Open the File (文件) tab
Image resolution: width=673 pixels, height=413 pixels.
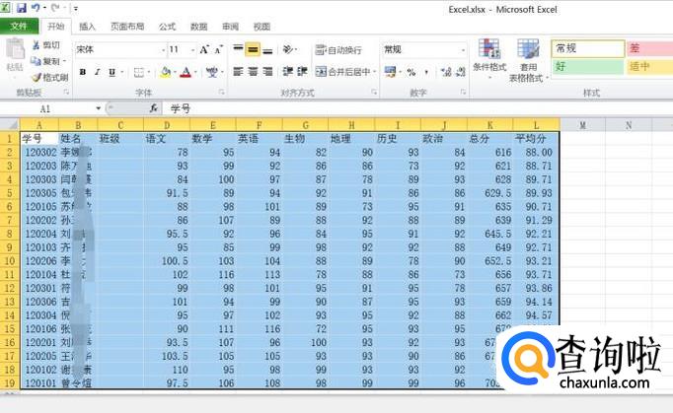tap(19, 27)
